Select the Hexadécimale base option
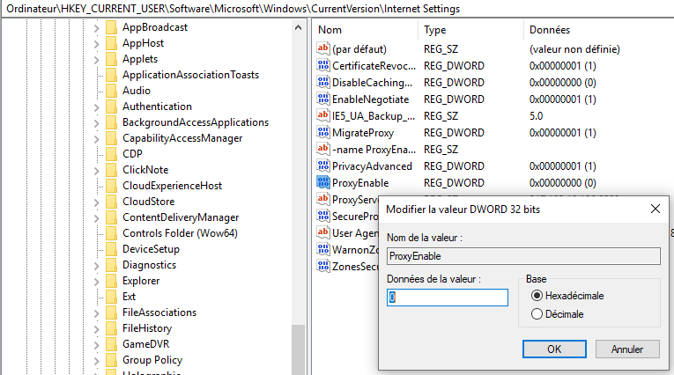This screenshot has width=674, height=375. 537,296
